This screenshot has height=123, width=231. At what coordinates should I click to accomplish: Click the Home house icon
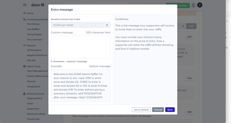[25, 13]
